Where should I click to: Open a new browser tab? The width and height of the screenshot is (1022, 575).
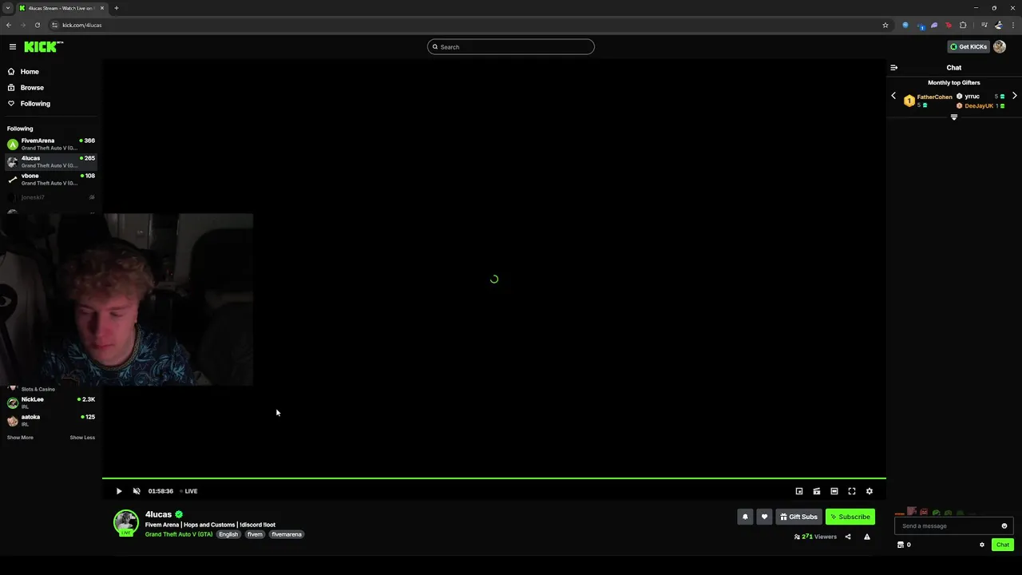point(117,8)
